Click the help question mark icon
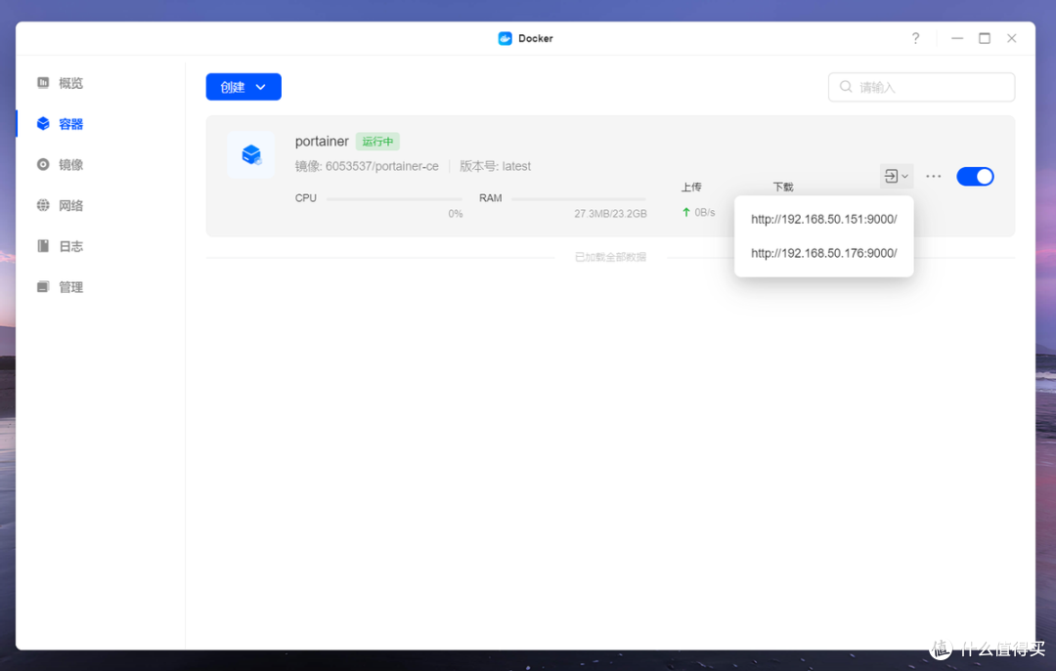This screenshot has height=671, width=1056. pos(915,38)
